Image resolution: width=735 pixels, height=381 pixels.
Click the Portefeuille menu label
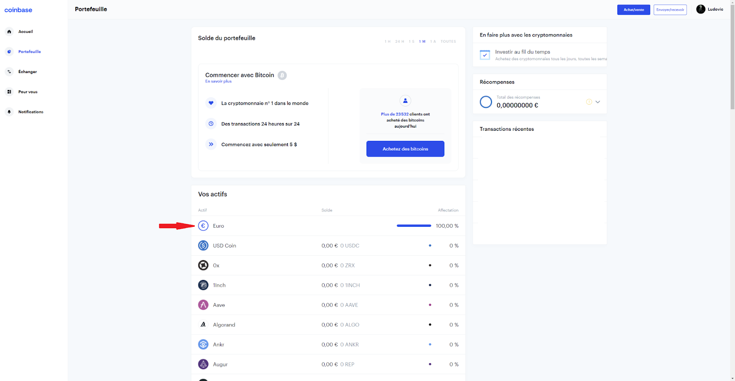pos(29,52)
